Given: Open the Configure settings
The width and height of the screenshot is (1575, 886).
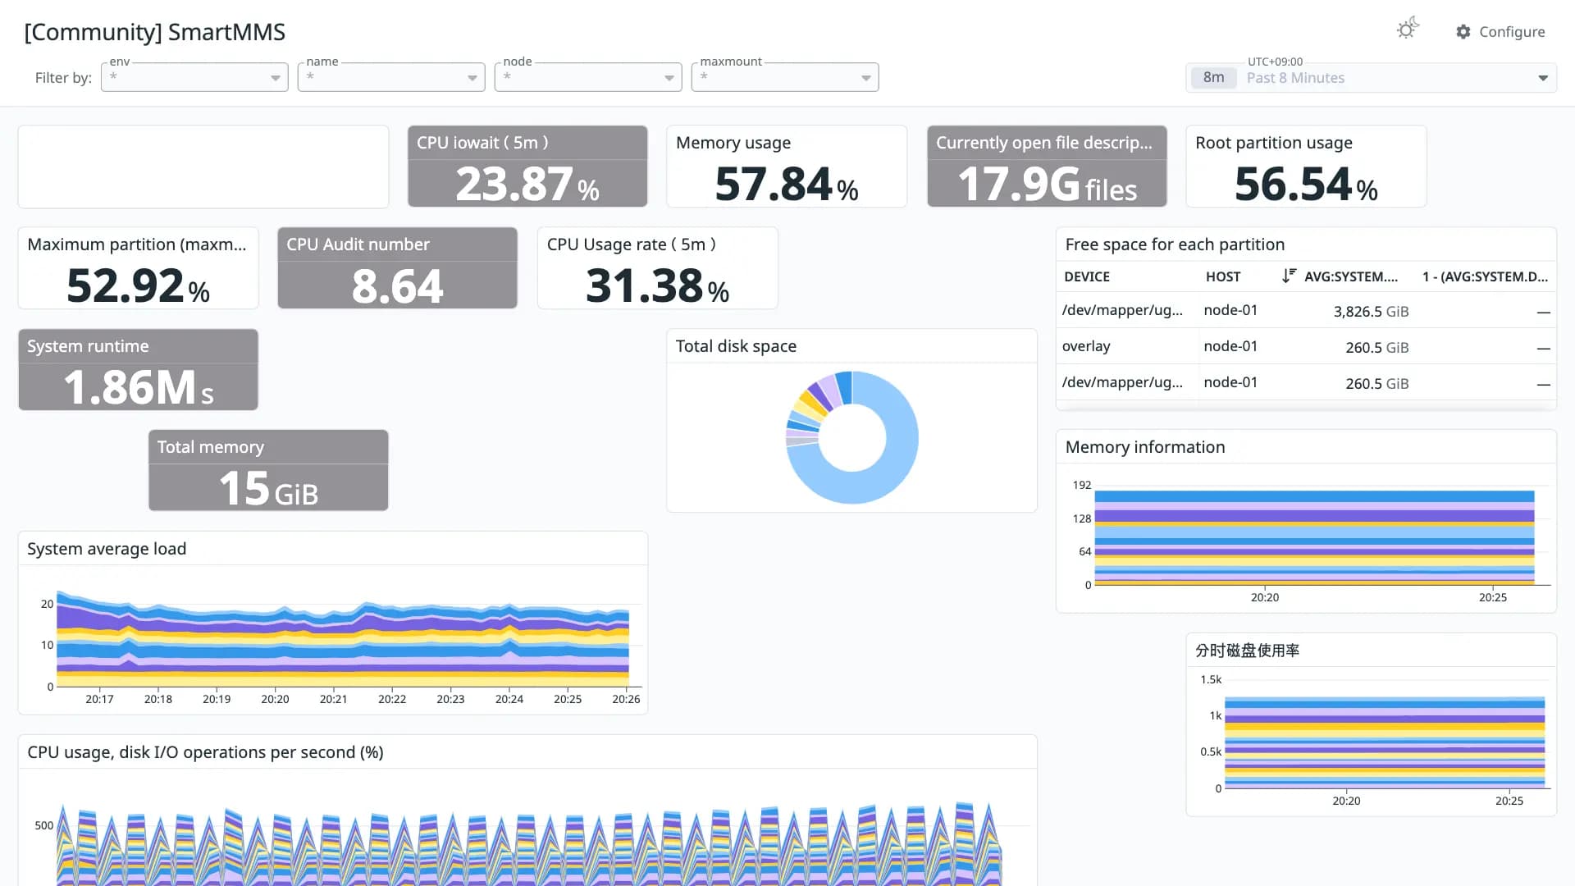Looking at the screenshot, I should [x=1500, y=31].
